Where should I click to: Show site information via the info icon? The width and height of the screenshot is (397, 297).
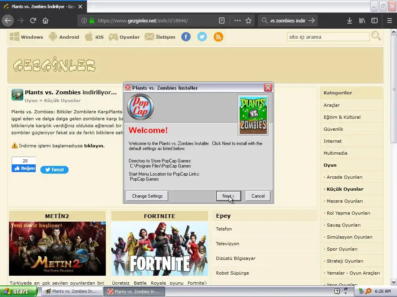coord(84,21)
